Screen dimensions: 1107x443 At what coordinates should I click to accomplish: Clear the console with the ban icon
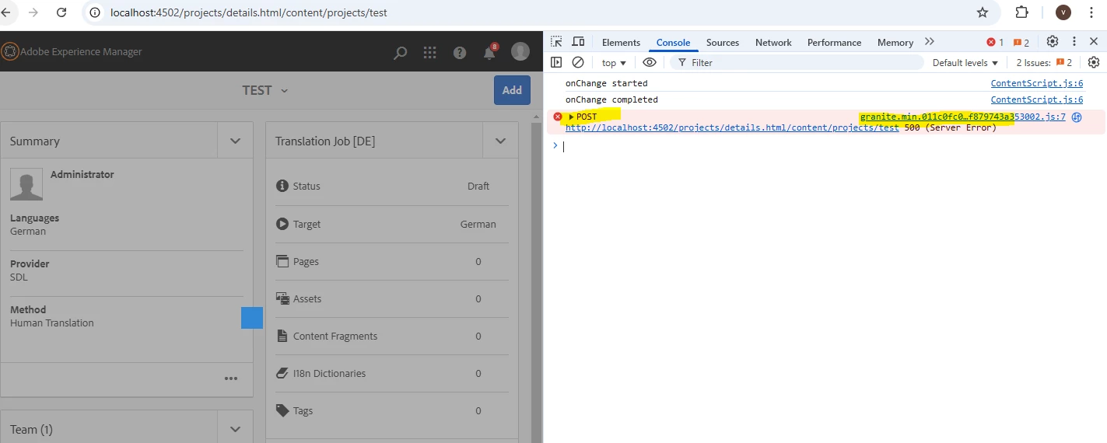click(x=578, y=62)
